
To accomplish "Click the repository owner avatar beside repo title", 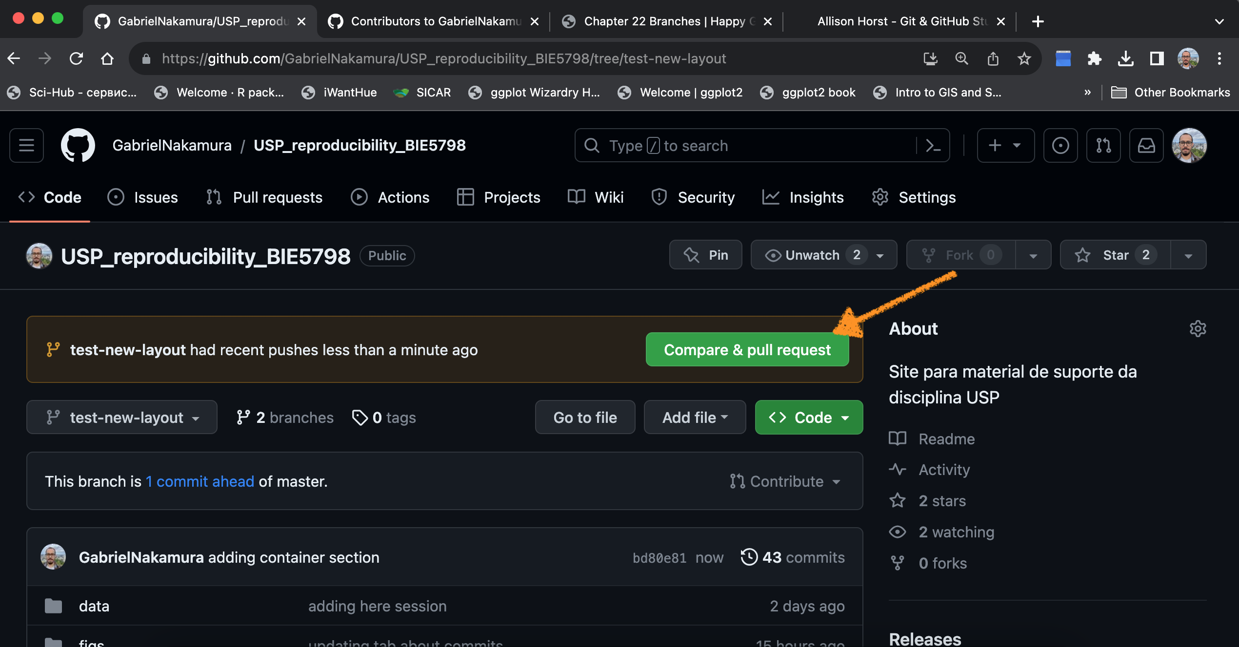I will click(39, 256).
